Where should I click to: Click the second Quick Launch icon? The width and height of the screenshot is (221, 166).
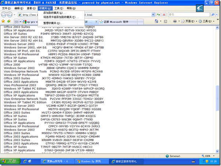tap(30, 161)
